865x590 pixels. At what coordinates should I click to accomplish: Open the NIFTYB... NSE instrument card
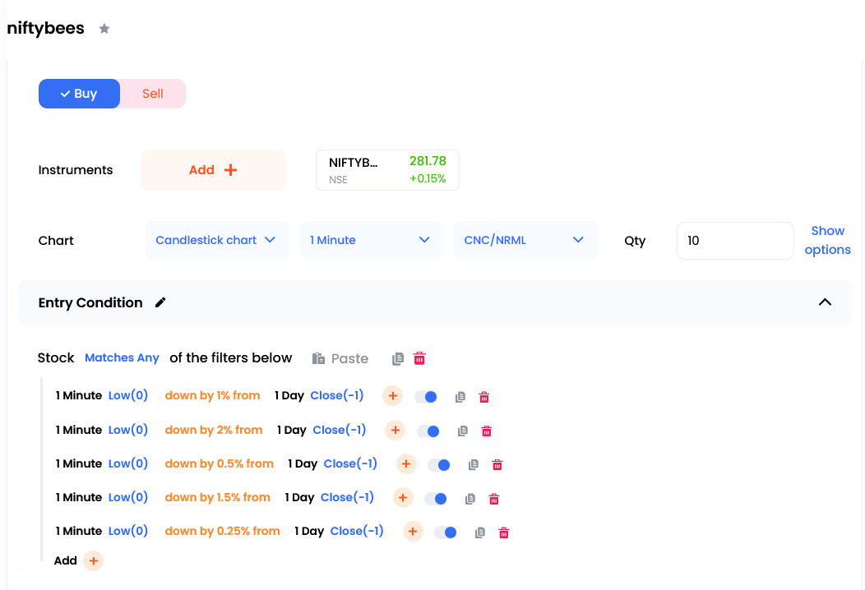click(x=387, y=170)
